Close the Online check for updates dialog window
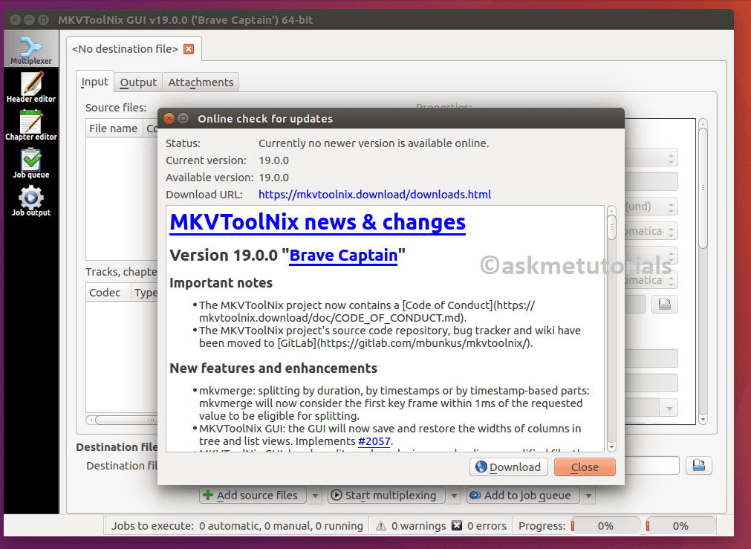The width and height of the screenshot is (751, 549). click(x=169, y=118)
